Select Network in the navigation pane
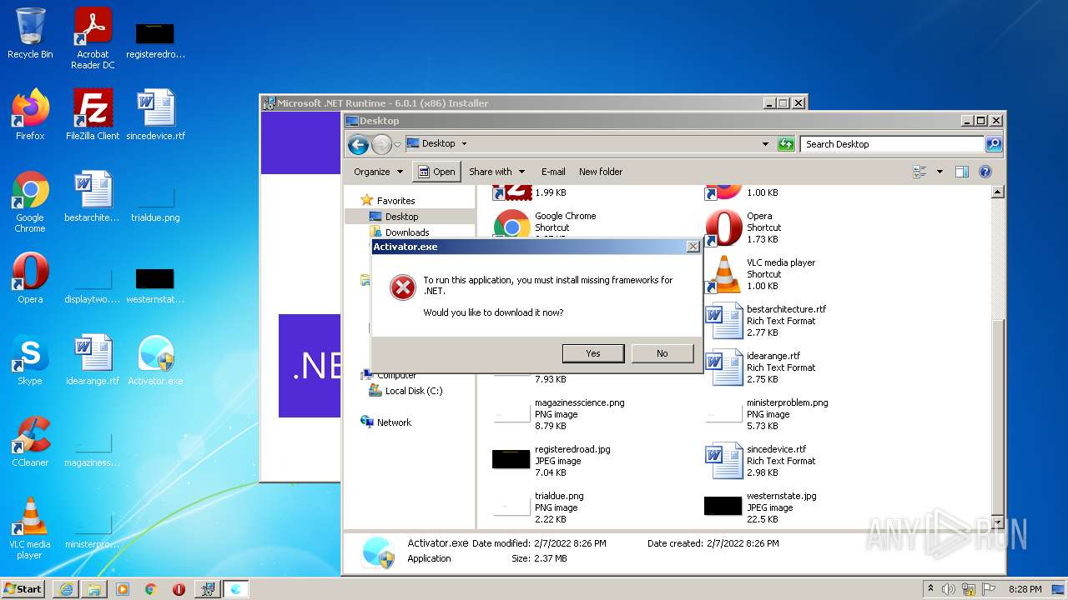The width and height of the screenshot is (1068, 600). click(394, 422)
